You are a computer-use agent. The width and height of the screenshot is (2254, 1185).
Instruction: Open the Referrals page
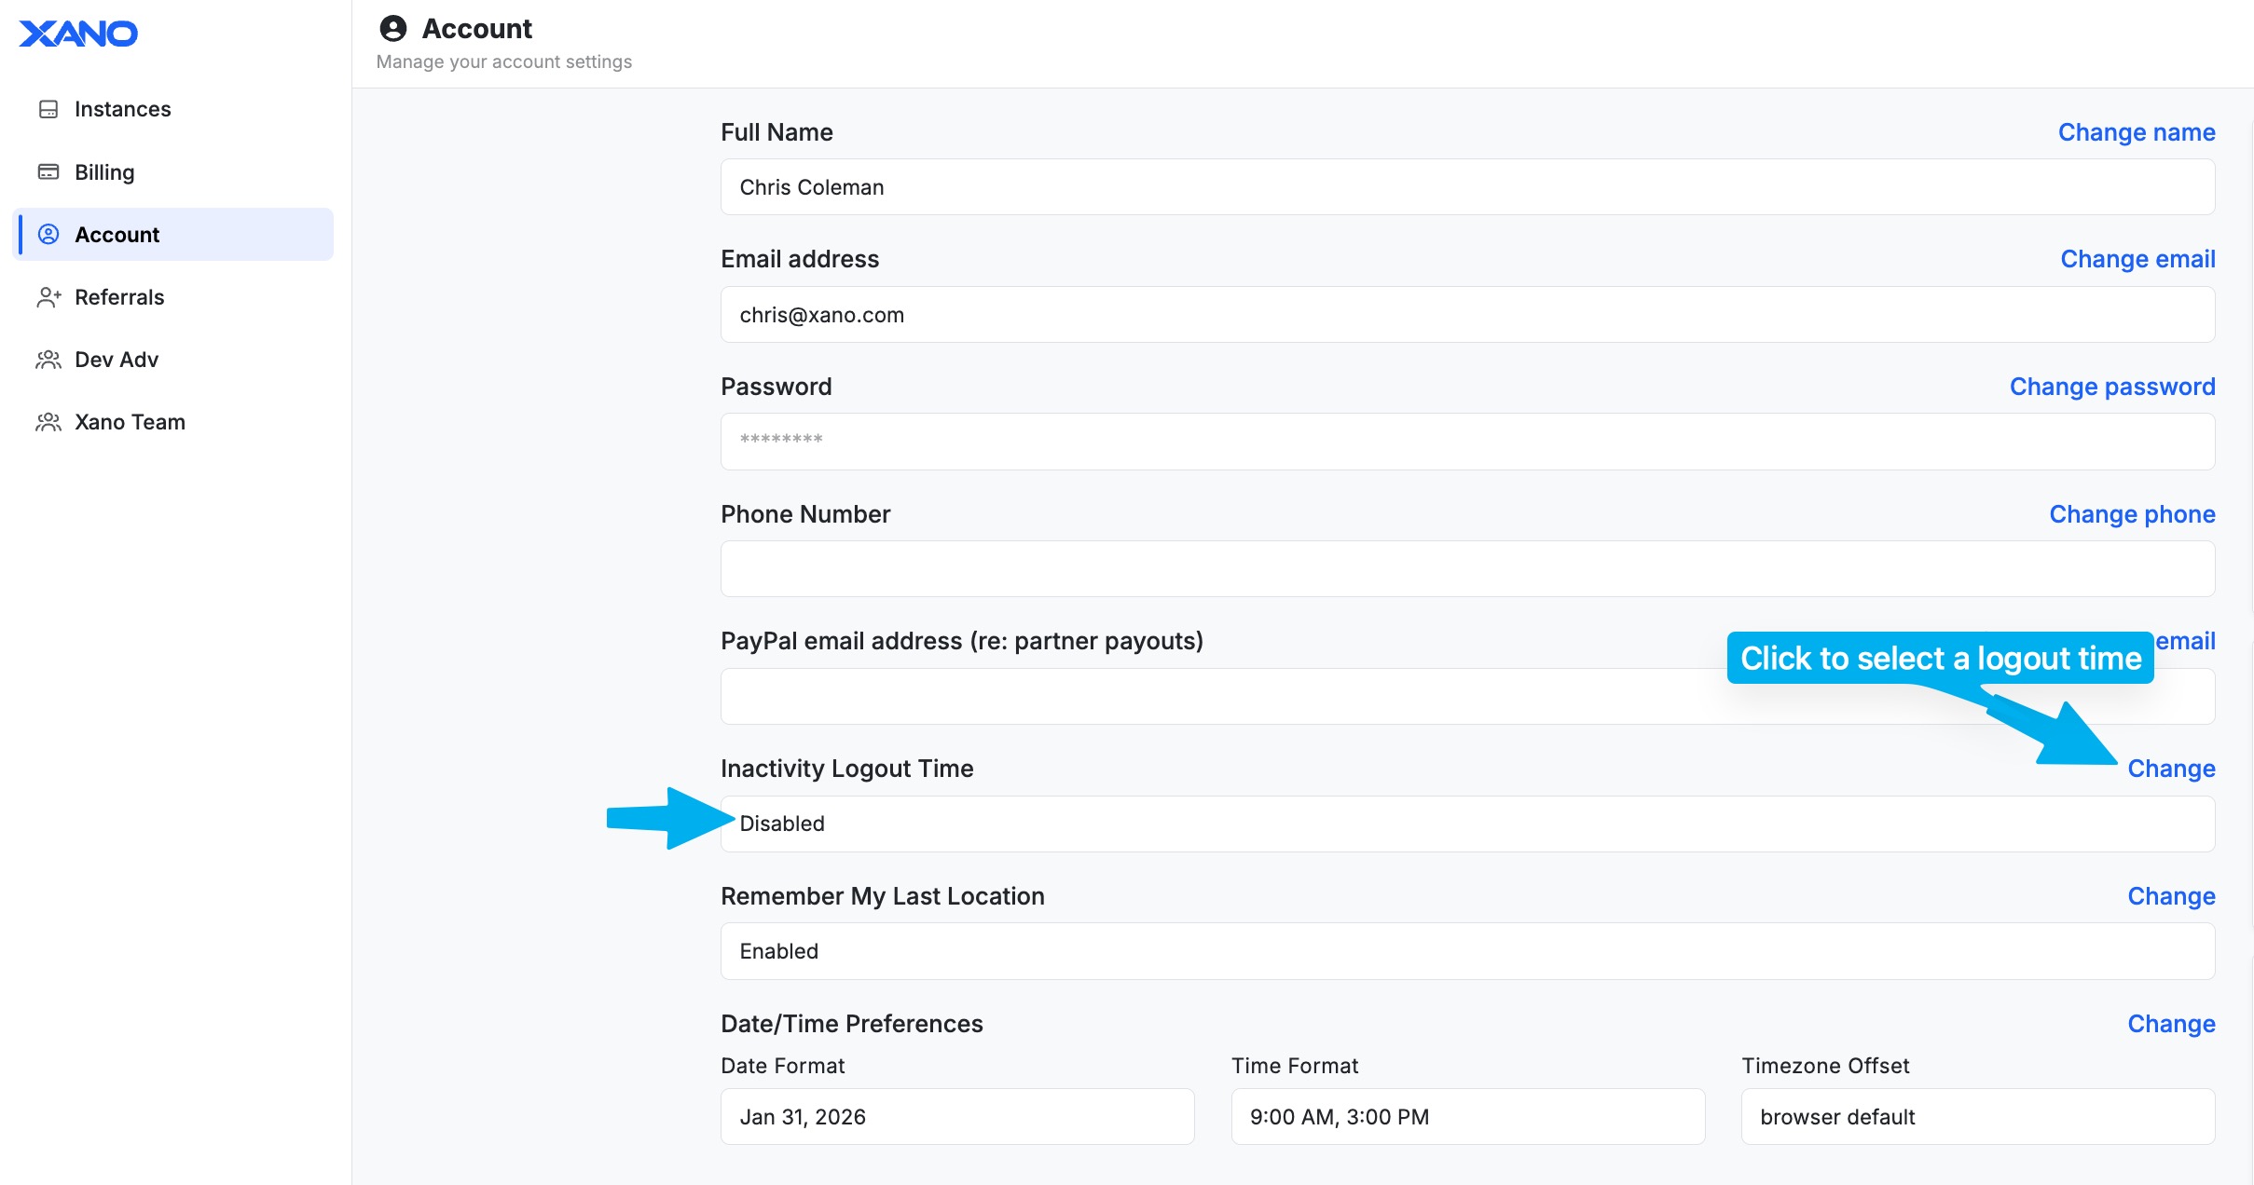pyautogui.click(x=173, y=297)
